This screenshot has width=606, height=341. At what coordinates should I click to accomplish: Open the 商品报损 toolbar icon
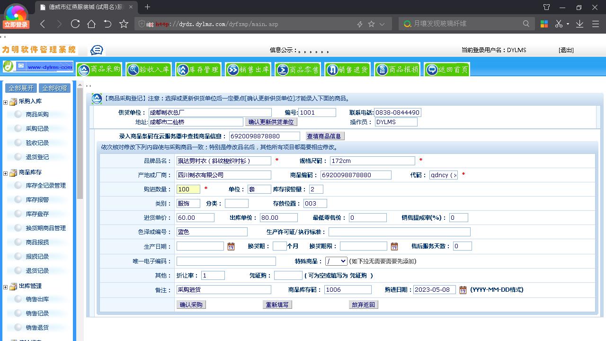[x=397, y=69]
